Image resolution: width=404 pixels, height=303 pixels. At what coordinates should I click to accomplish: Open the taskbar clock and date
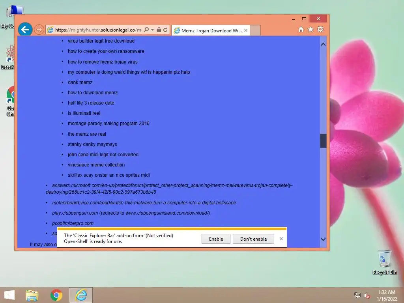click(387, 295)
